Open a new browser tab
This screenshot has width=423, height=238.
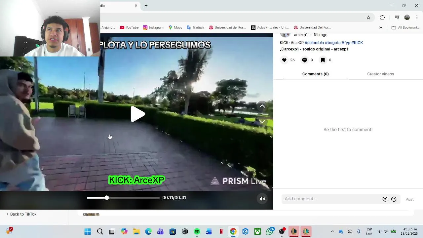pyautogui.click(x=146, y=6)
